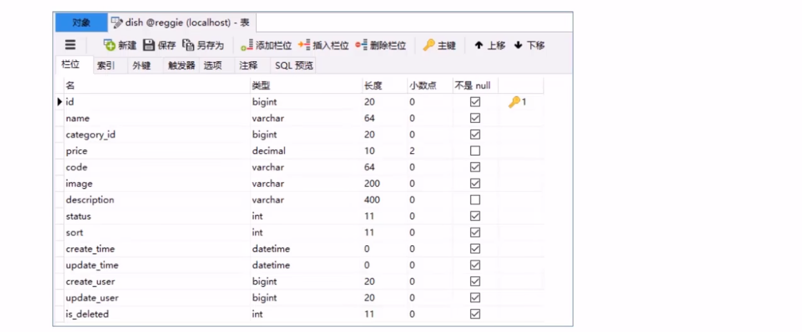
Task: Select the create_time field name cell
Action: click(x=156, y=249)
